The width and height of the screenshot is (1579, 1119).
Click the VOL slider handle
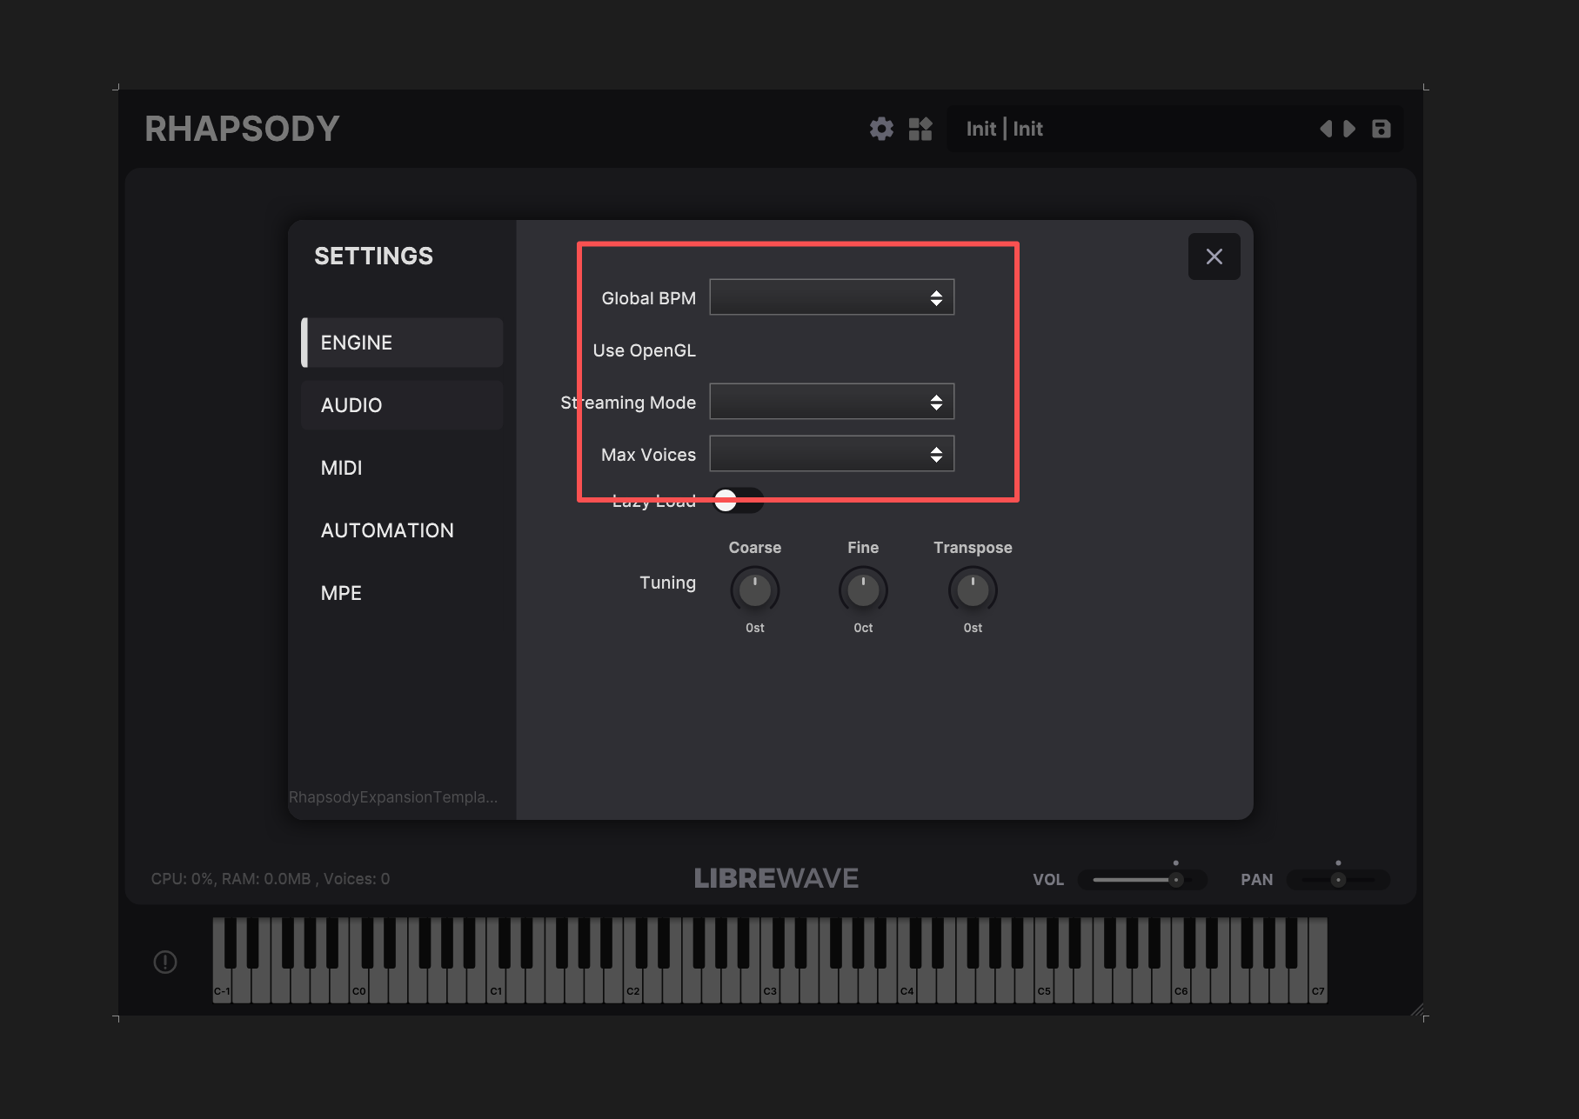(1175, 880)
